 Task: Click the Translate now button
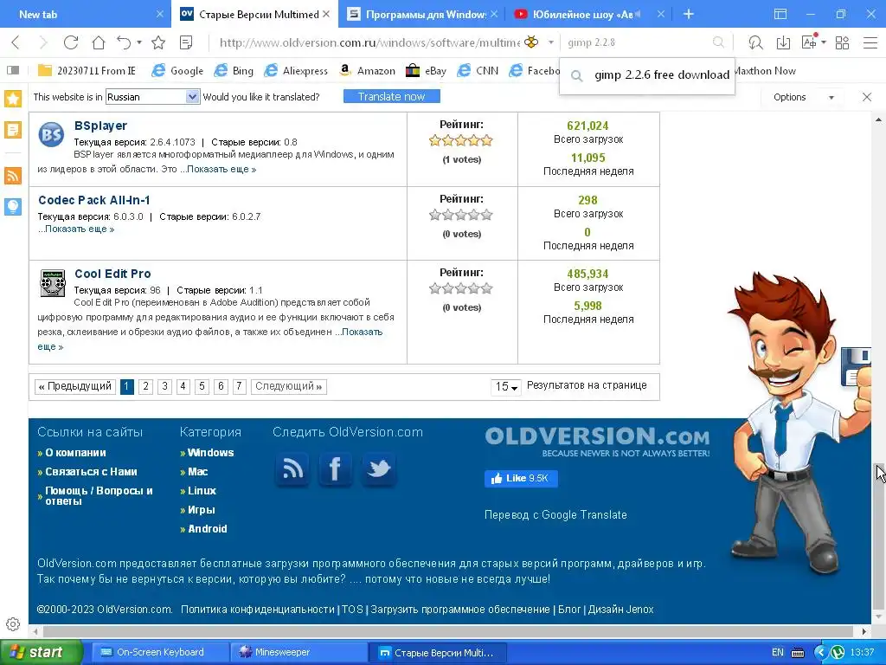(x=392, y=97)
